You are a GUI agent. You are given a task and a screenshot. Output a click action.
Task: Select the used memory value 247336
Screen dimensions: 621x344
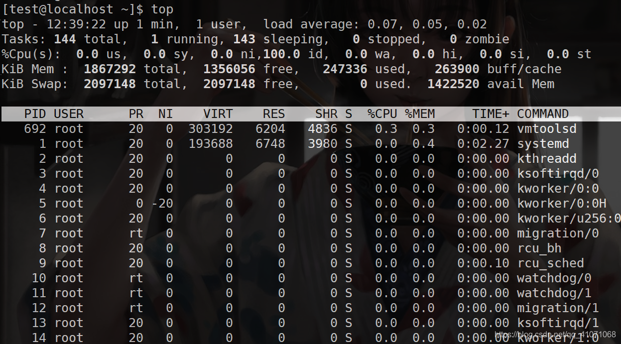(x=345, y=69)
